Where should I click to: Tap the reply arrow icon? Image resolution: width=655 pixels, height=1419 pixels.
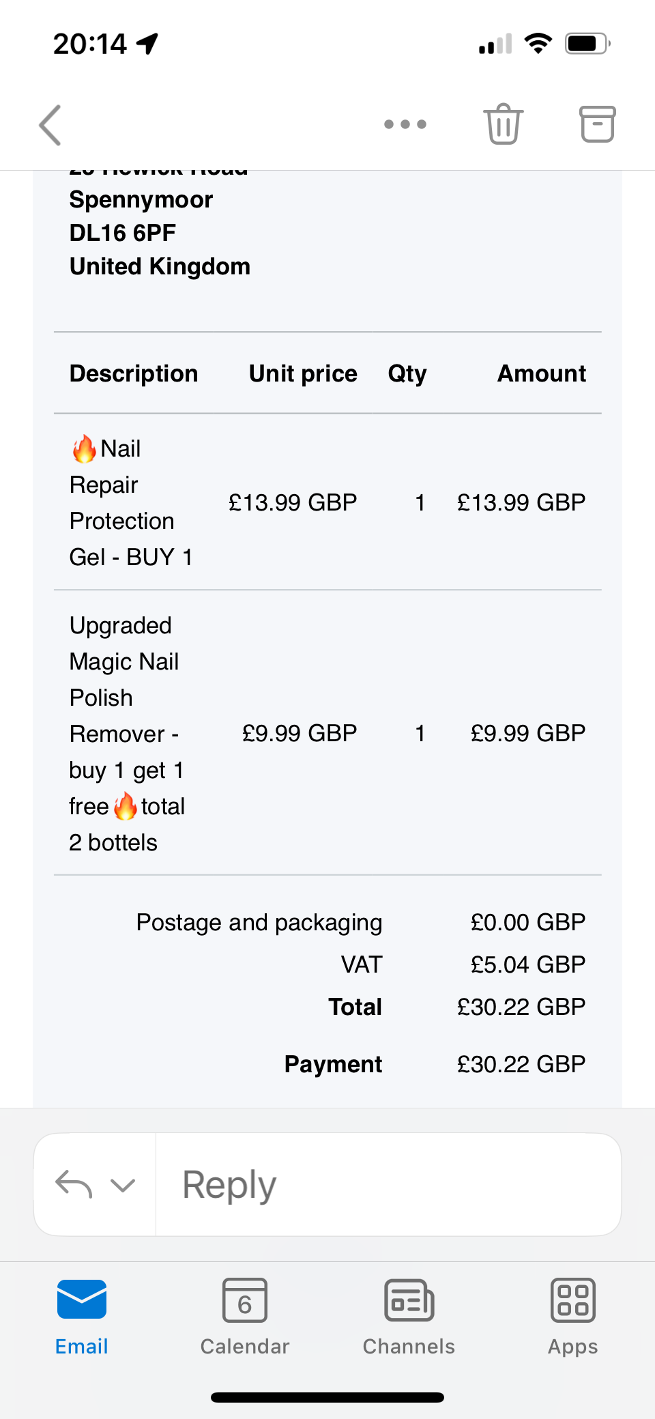point(74,1184)
